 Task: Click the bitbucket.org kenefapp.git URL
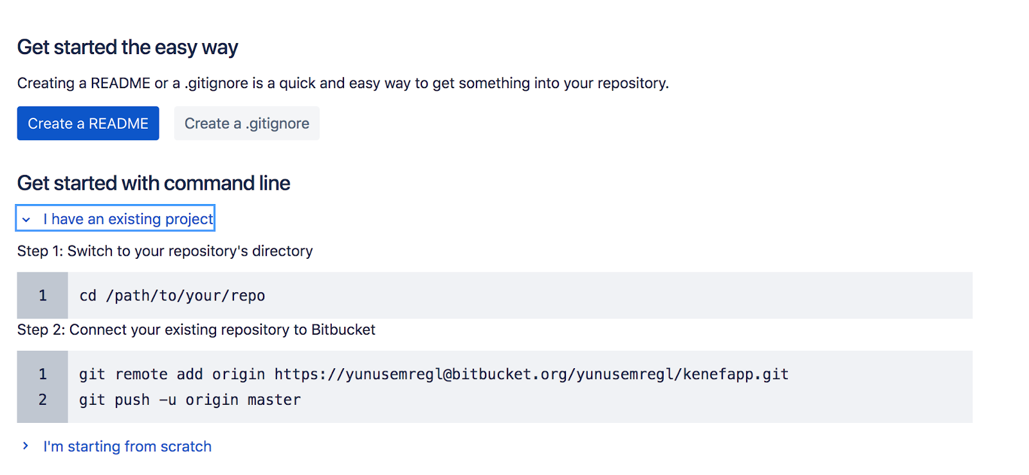(531, 375)
